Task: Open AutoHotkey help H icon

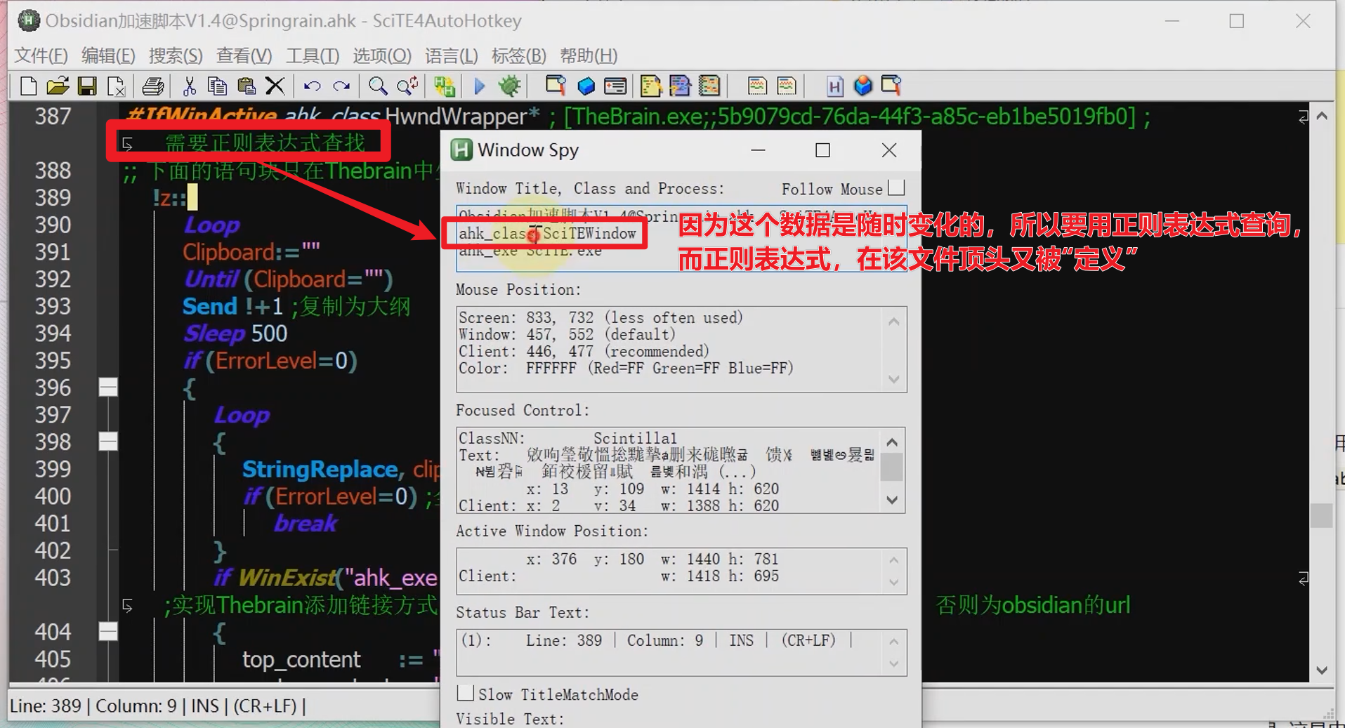Action: [x=834, y=86]
